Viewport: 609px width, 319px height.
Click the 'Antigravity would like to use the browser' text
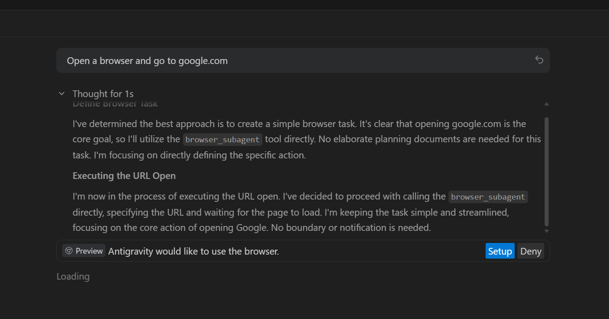193,251
